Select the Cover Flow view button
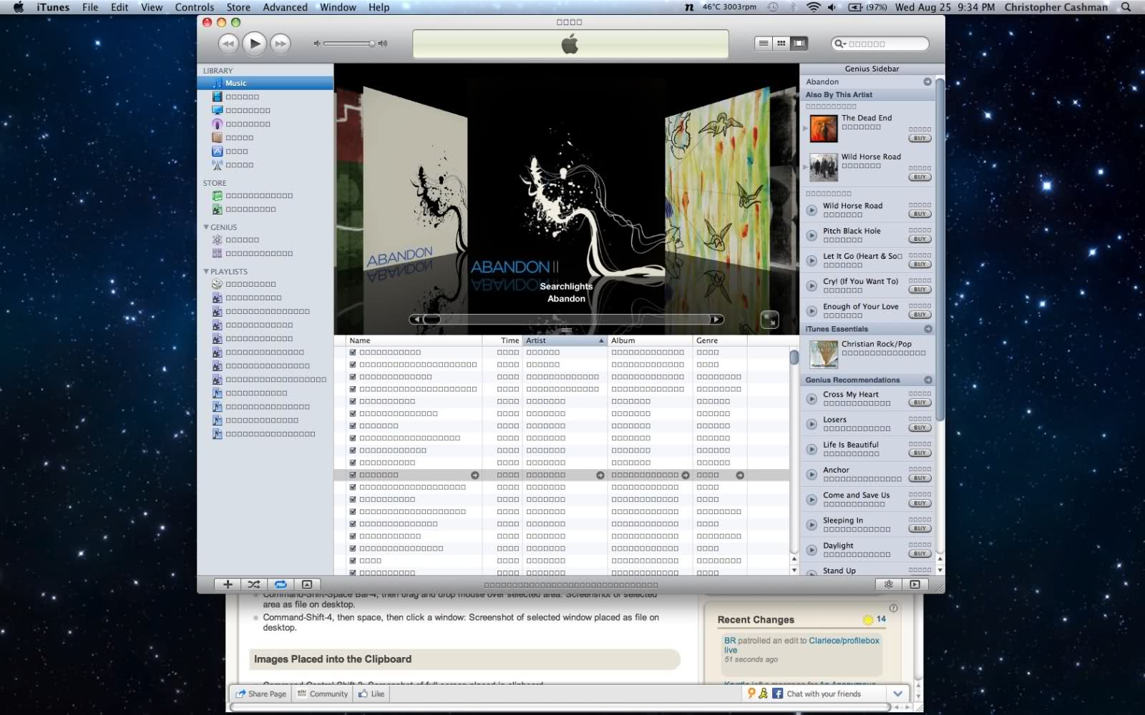 coord(799,44)
